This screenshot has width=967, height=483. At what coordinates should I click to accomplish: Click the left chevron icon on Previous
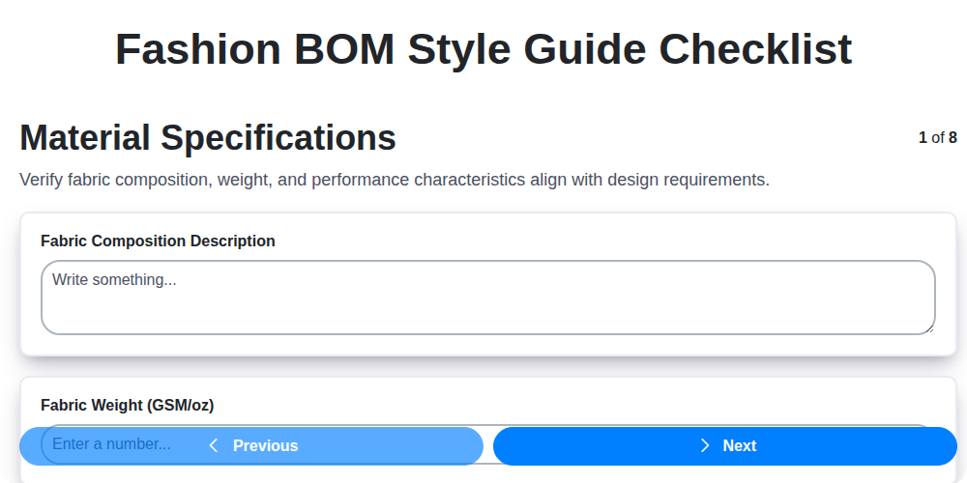(x=214, y=445)
